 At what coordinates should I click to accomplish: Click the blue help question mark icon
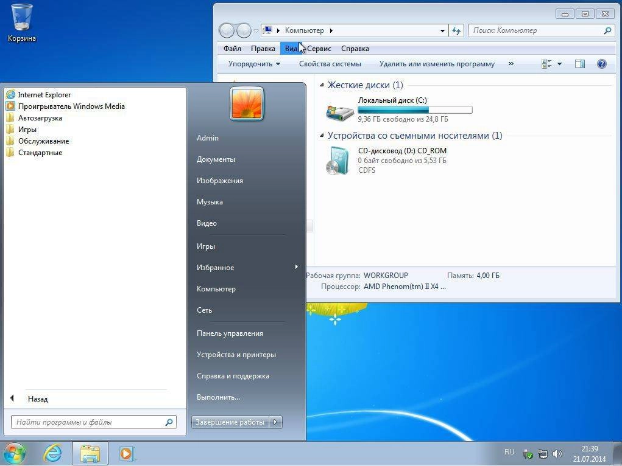click(601, 64)
